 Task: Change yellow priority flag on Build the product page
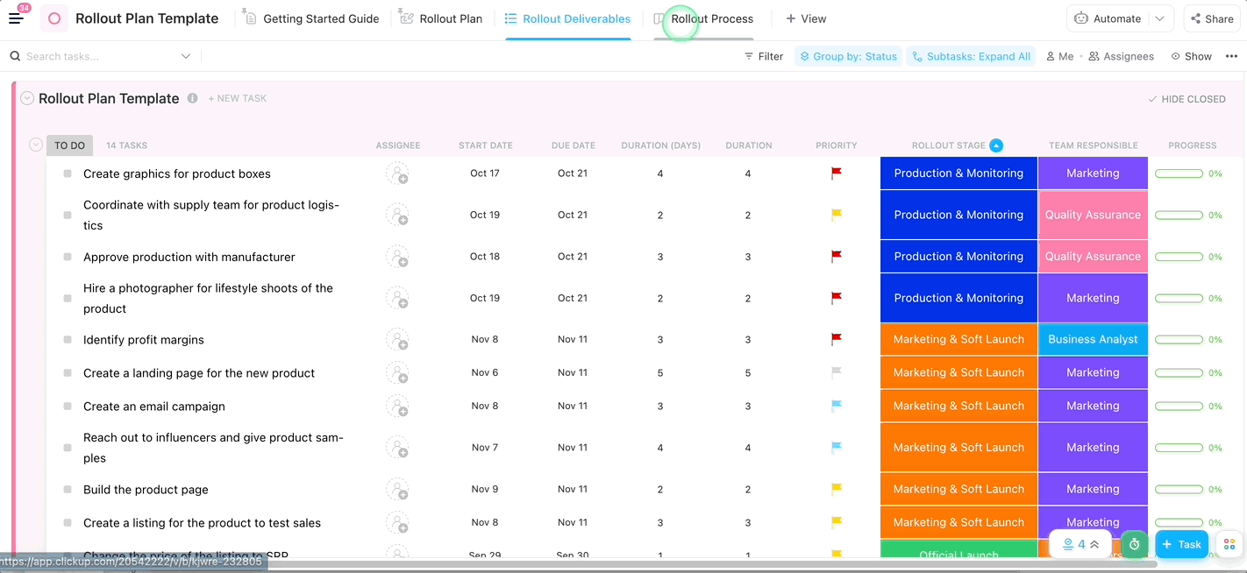pos(837,489)
